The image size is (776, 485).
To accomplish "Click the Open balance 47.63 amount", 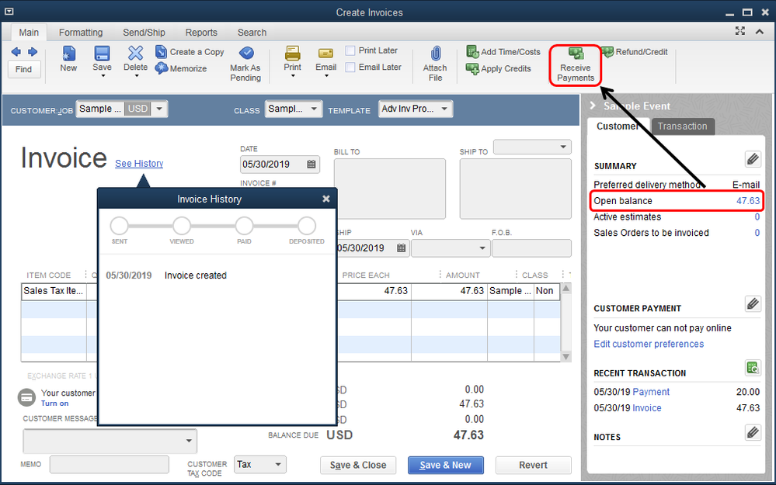I will tap(748, 201).
